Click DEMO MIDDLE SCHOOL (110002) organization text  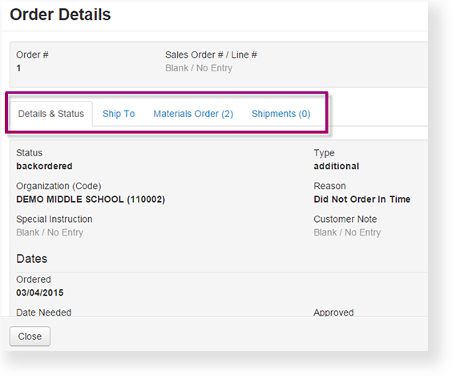(91, 200)
